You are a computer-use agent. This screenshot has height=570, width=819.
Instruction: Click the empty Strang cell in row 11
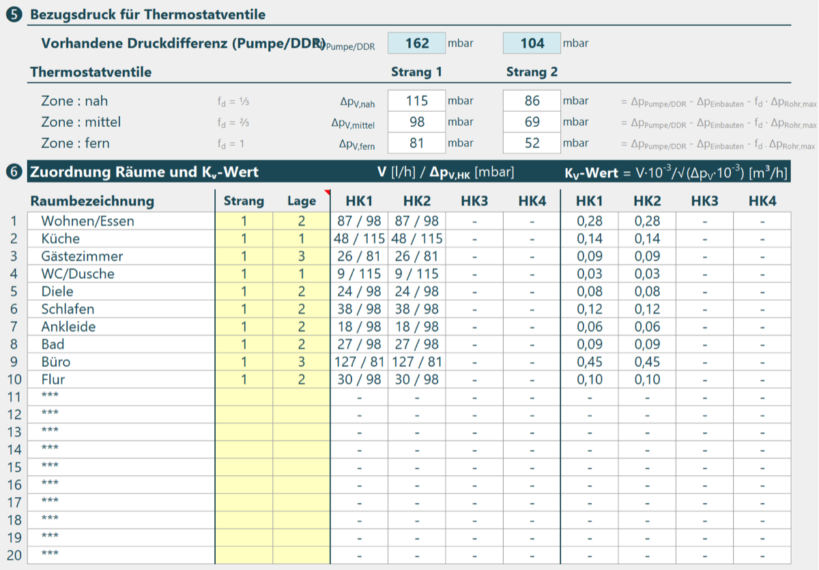[x=244, y=397]
